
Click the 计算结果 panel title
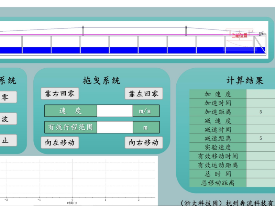pos(245,81)
